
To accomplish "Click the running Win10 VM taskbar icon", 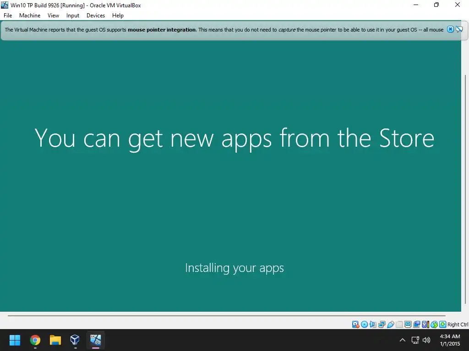I will pos(96,340).
